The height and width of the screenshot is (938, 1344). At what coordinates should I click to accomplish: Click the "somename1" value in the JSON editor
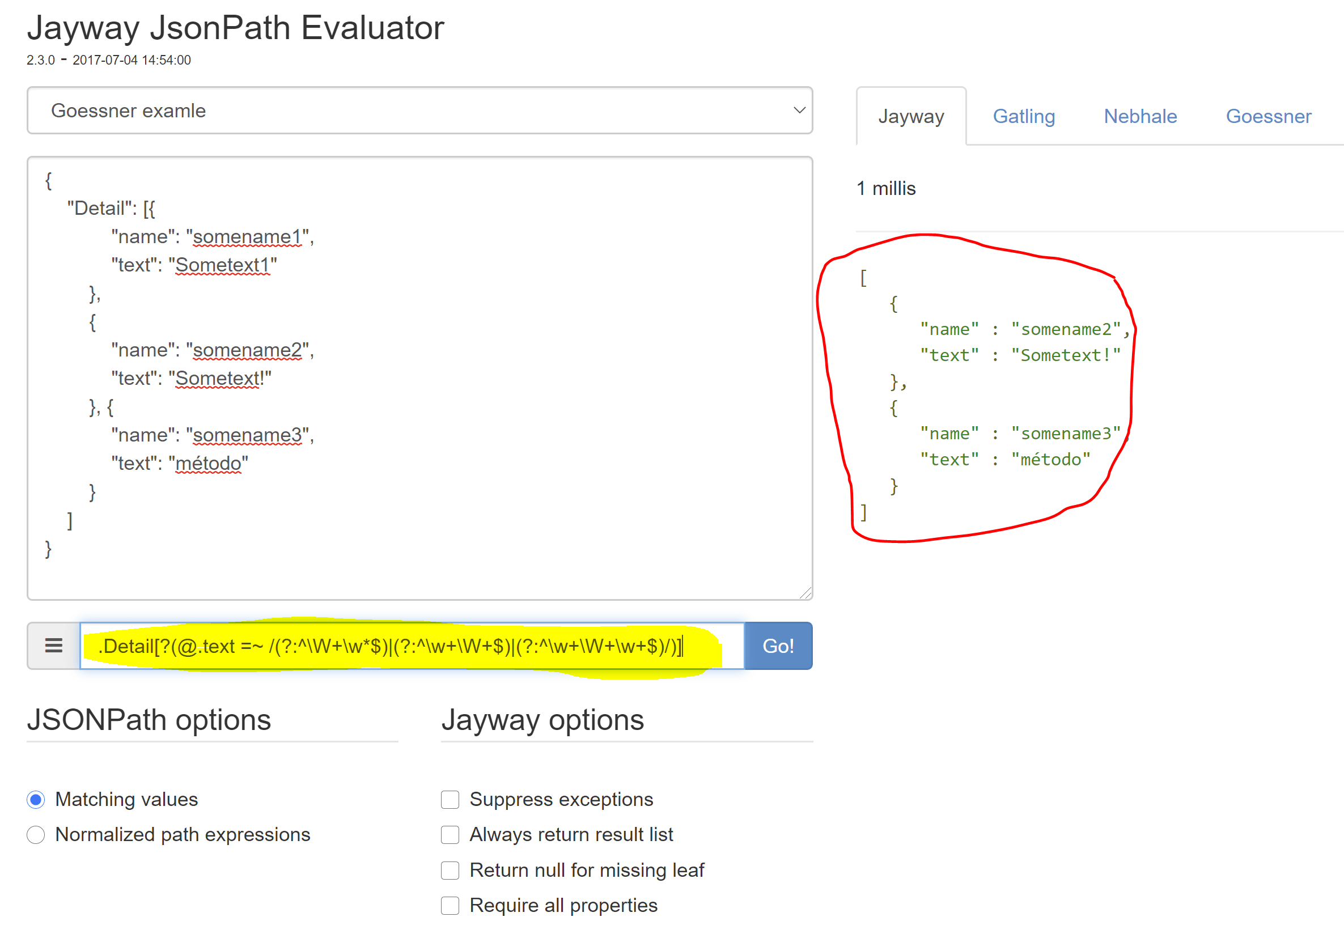[247, 236]
